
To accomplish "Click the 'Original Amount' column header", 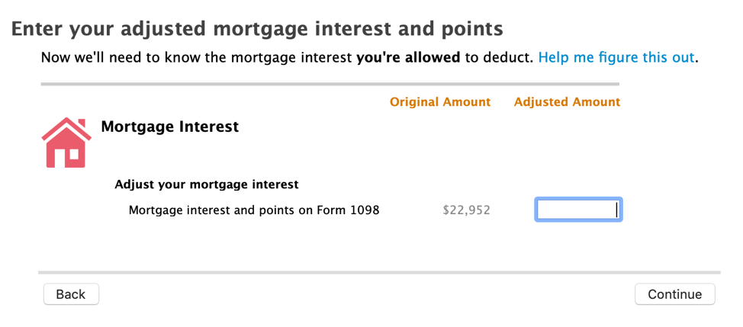I will [x=440, y=101].
